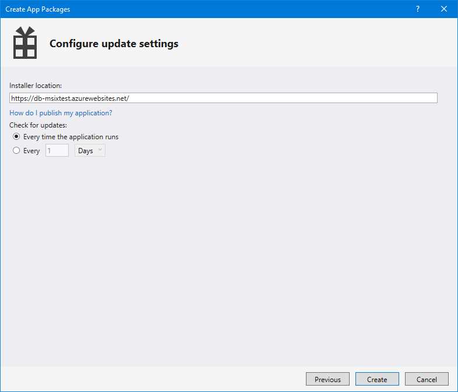Click the 'Configure update settings' heading
Image resolution: width=458 pixels, height=392 pixels.
click(114, 44)
